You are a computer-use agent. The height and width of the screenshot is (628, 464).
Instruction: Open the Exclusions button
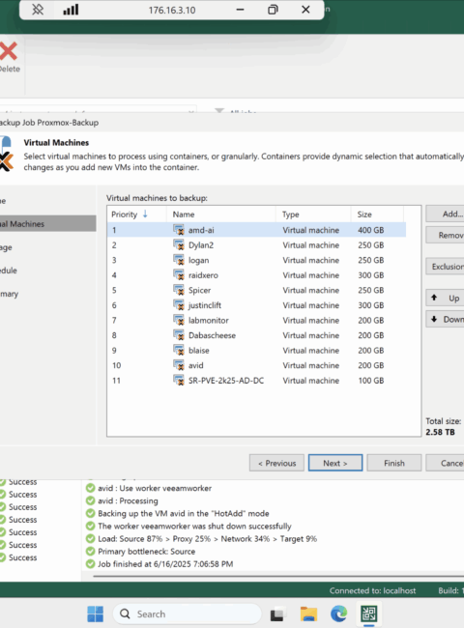pyautogui.click(x=445, y=267)
